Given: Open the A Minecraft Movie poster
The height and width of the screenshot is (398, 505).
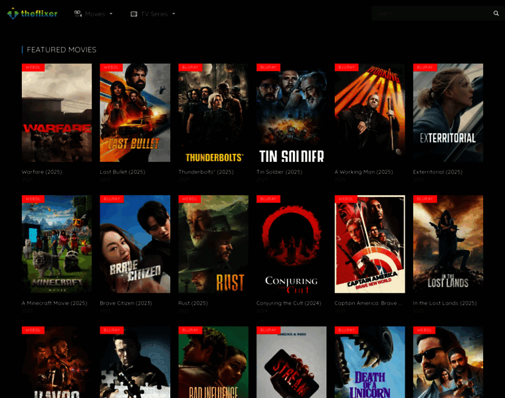Looking at the screenshot, I should (56, 244).
